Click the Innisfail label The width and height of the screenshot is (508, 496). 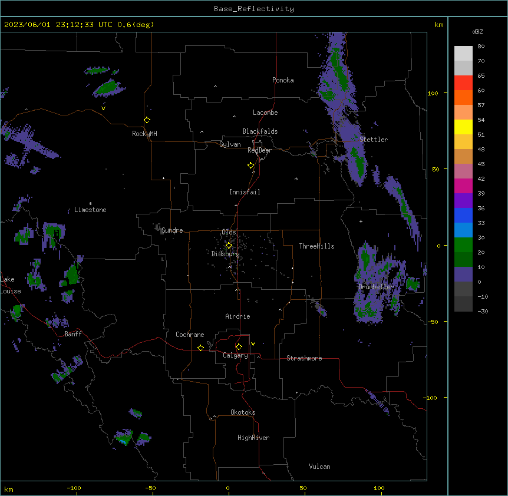[x=245, y=192]
